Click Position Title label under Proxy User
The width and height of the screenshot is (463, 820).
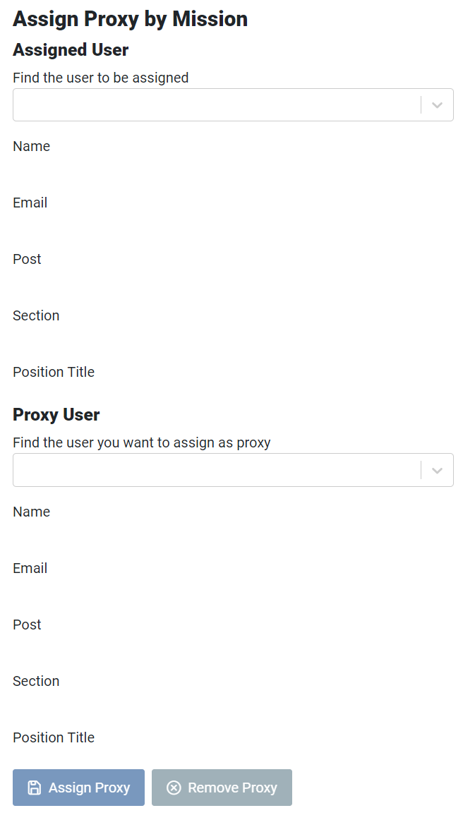click(54, 738)
